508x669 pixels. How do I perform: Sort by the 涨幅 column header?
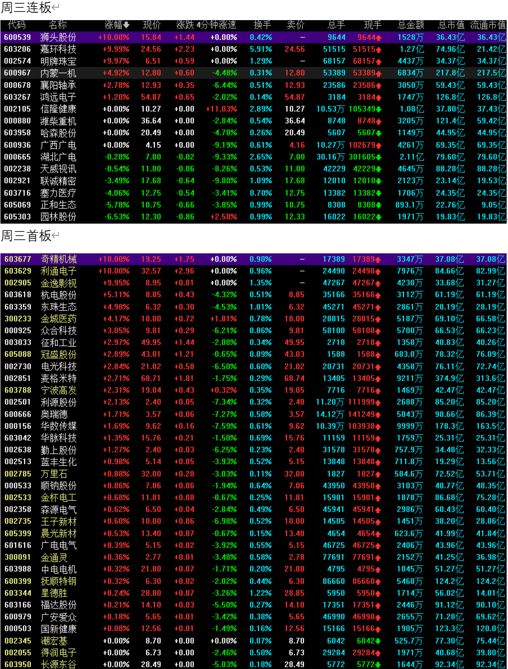pos(117,25)
